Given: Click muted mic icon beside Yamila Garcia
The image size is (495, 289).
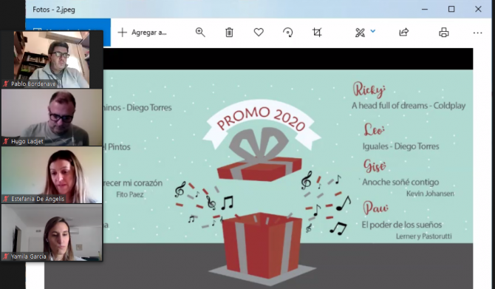Looking at the screenshot, I should [x=6, y=256].
